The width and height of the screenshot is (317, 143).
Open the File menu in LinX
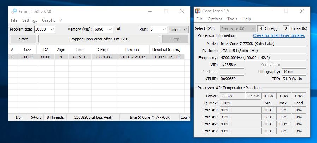click(x=14, y=20)
